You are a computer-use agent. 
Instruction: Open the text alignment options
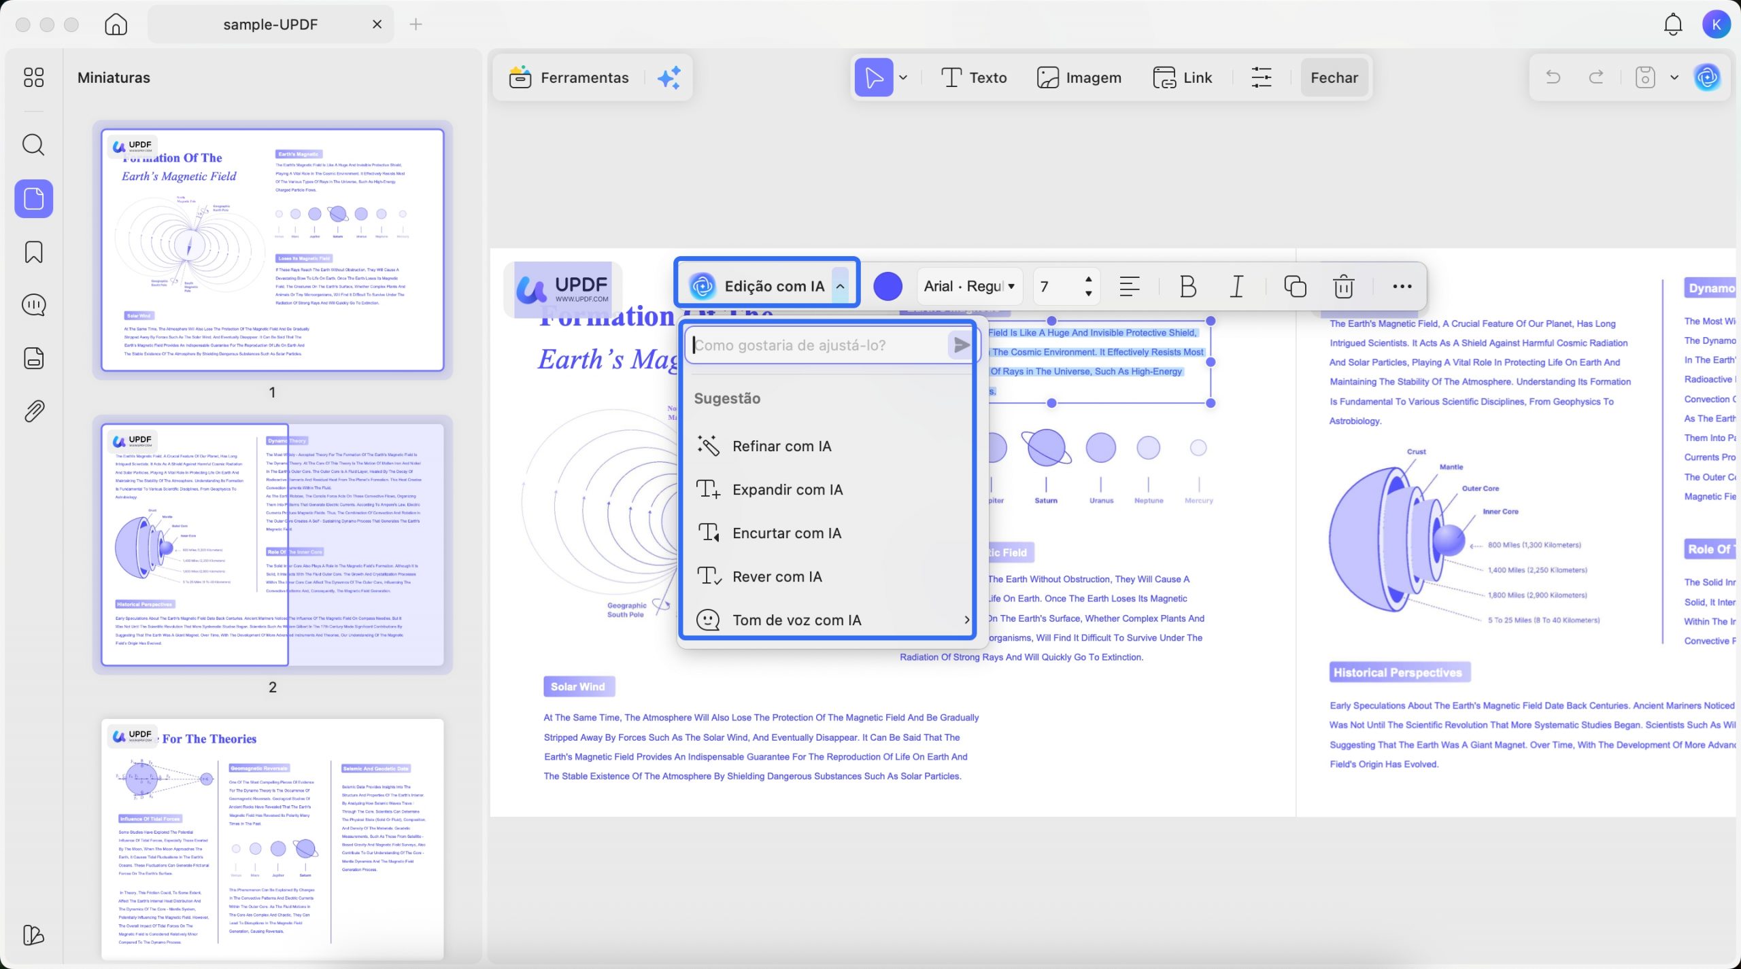[x=1129, y=286]
